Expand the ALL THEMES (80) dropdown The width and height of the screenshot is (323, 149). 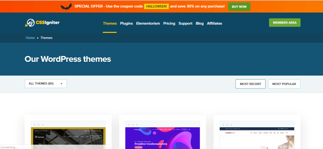[x=46, y=84]
